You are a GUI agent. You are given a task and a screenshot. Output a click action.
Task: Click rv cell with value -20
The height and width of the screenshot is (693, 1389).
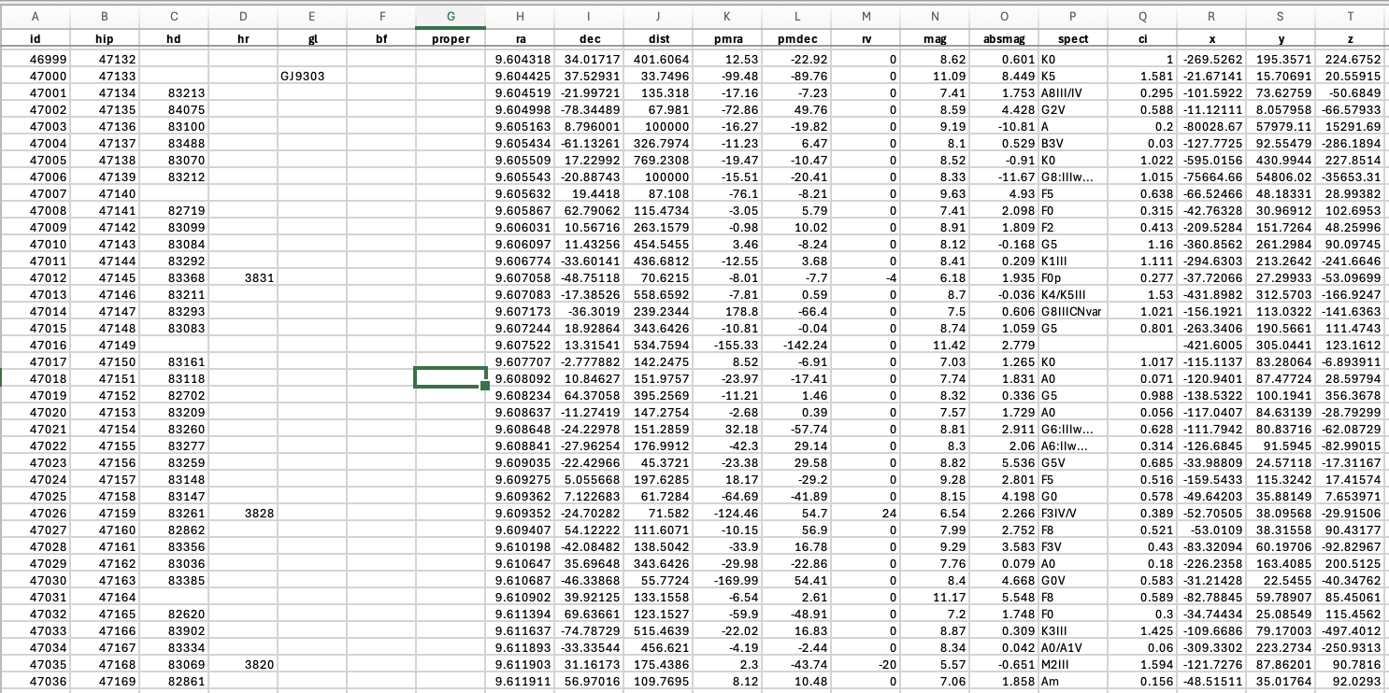pos(866,663)
